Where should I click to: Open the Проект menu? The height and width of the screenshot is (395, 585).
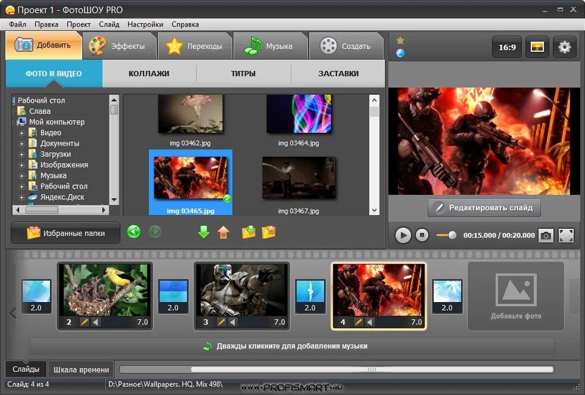tap(79, 24)
